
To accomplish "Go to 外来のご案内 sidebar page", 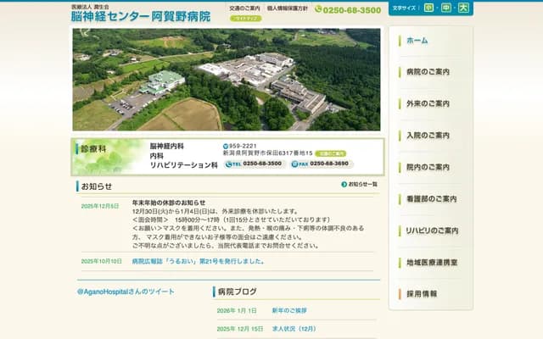I will (431, 103).
